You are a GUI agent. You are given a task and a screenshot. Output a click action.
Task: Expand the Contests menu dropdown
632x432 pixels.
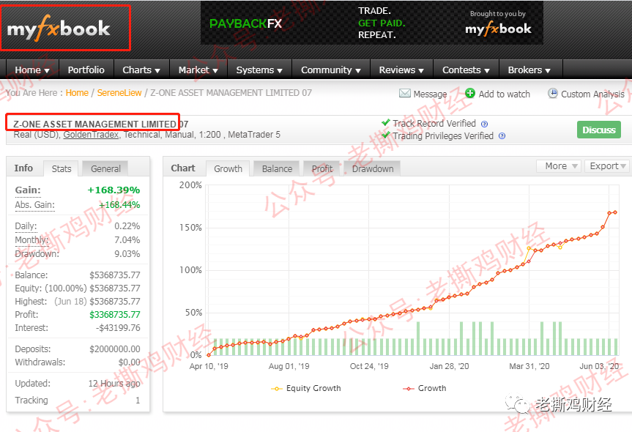[466, 70]
